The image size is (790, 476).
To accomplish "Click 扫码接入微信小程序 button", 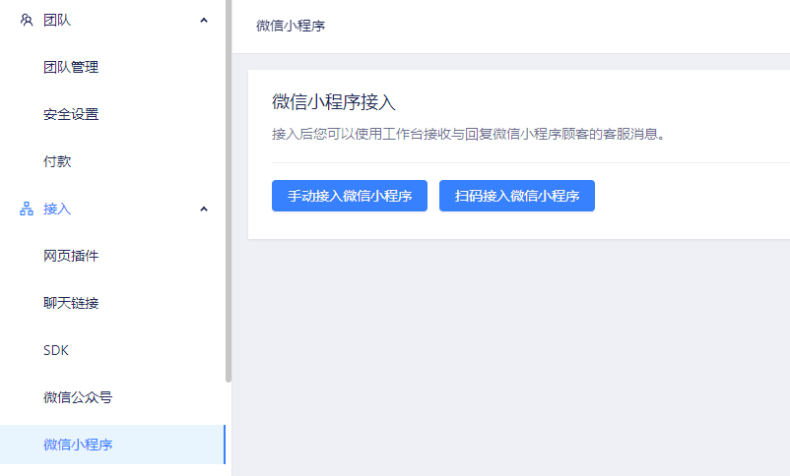I will coord(517,196).
